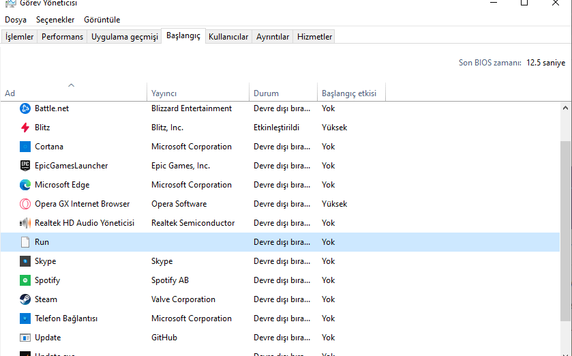The height and width of the screenshot is (356, 572).
Task: Switch to the Performans tab
Action: [x=62, y=37]
